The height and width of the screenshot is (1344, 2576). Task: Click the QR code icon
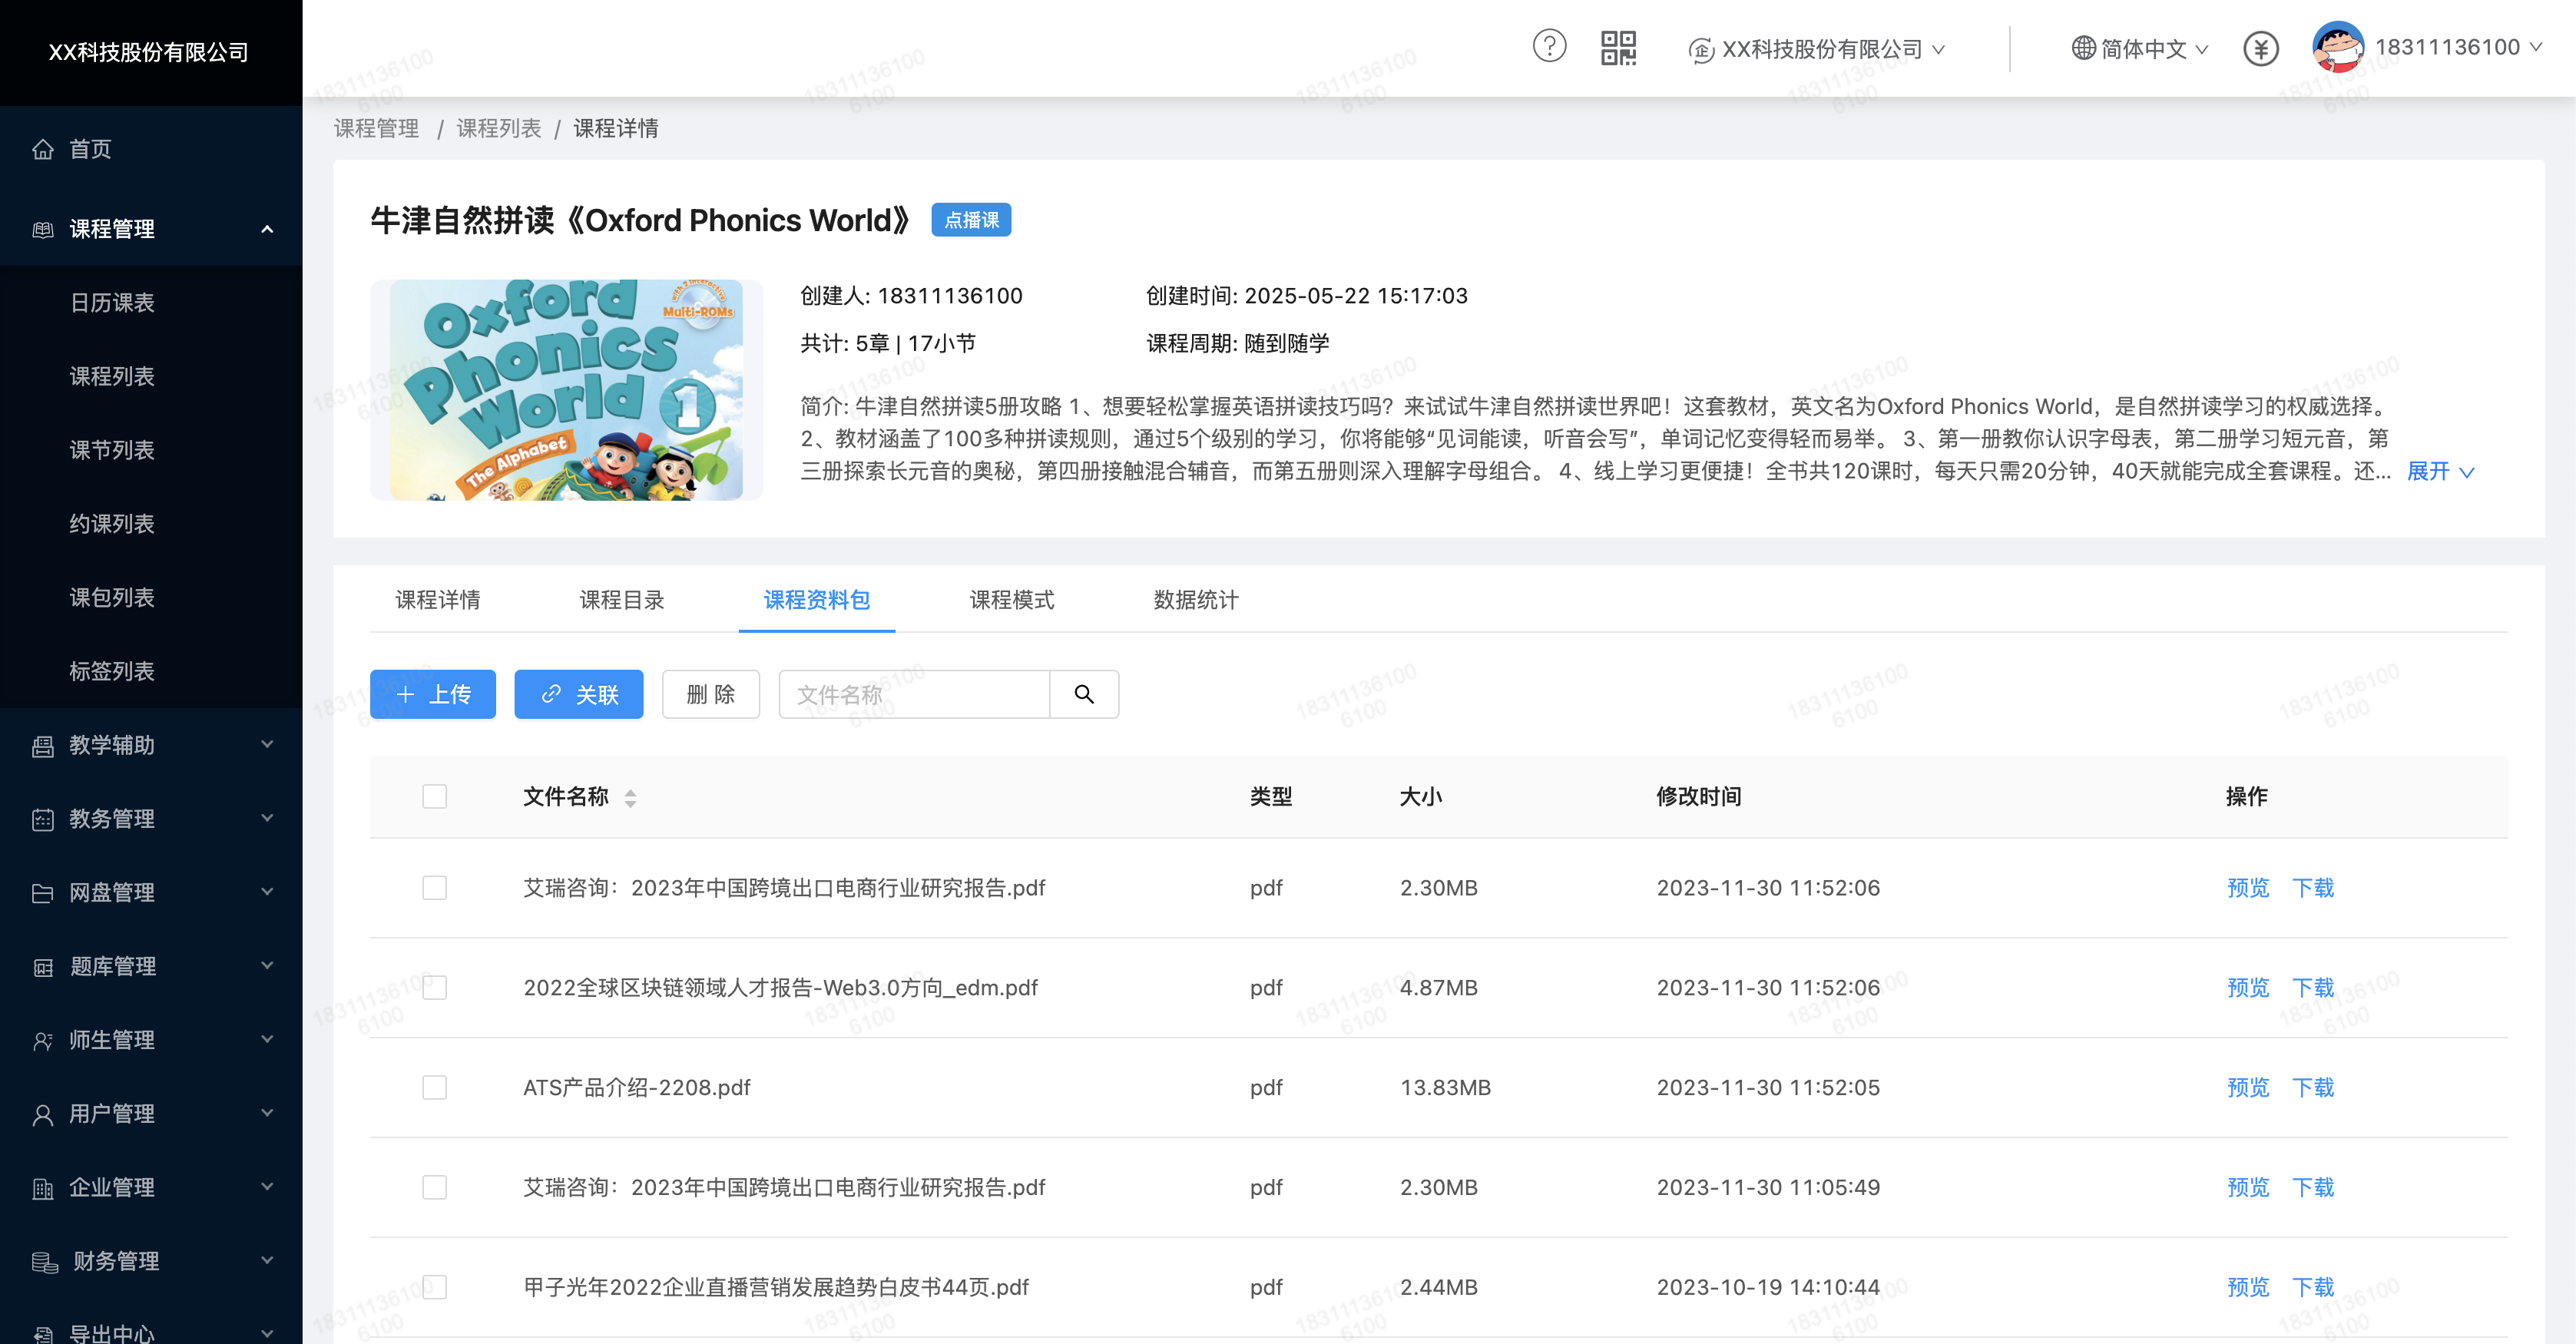click(x=1620, y=47)
